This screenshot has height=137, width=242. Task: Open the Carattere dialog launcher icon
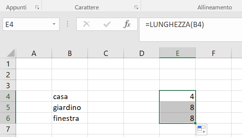136,7
